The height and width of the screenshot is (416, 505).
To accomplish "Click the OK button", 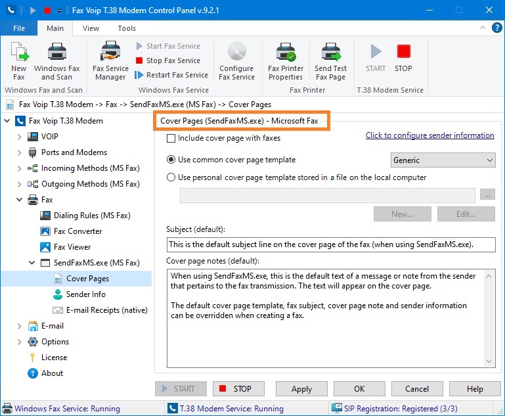I will [x=359, y=389].
